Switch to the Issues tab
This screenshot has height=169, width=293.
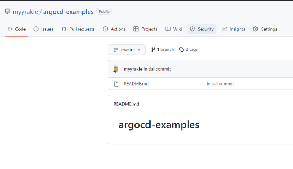pyautogui.click(x=43, y=29)
